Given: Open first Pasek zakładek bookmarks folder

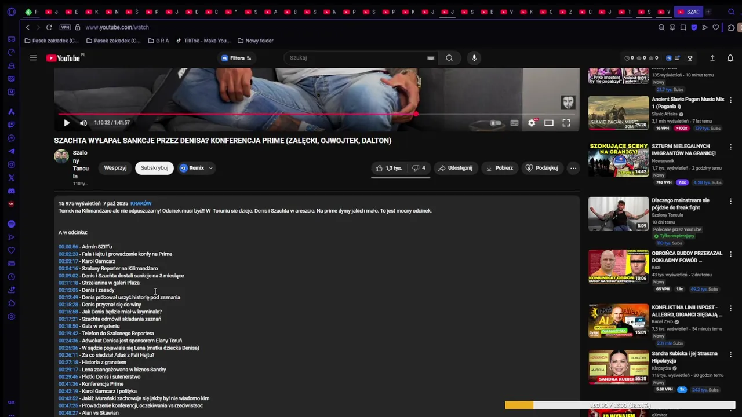Looking at the screenshot, I should tap(52, 41).
